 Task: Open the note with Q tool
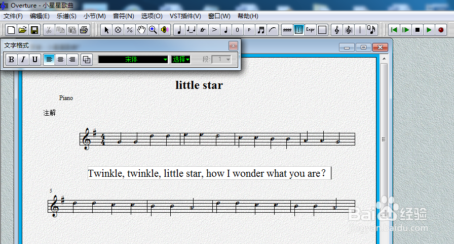[x=371, y=30]
